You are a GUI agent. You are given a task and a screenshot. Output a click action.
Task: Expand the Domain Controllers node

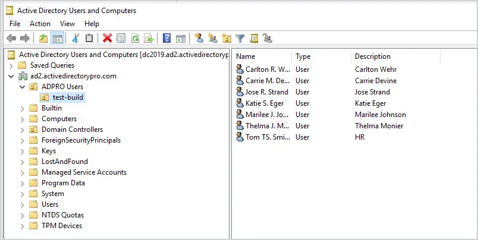tap(22, 130)
